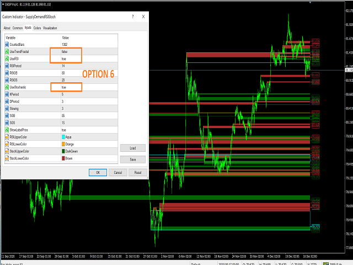Select the UseTrendFractal value 'false'

coord(65,51)
